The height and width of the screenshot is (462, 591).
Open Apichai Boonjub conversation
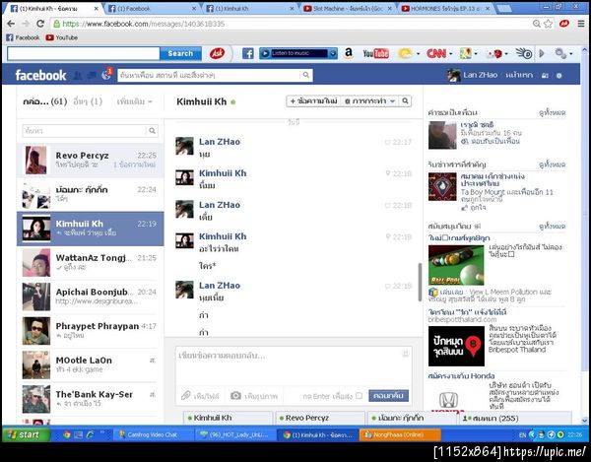(x=91, y=297)
